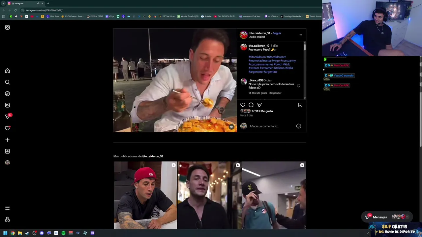This screenshot has width=422, height=237.
Task: Open the Boludle bookmark
Action: [x=206, y=16]
